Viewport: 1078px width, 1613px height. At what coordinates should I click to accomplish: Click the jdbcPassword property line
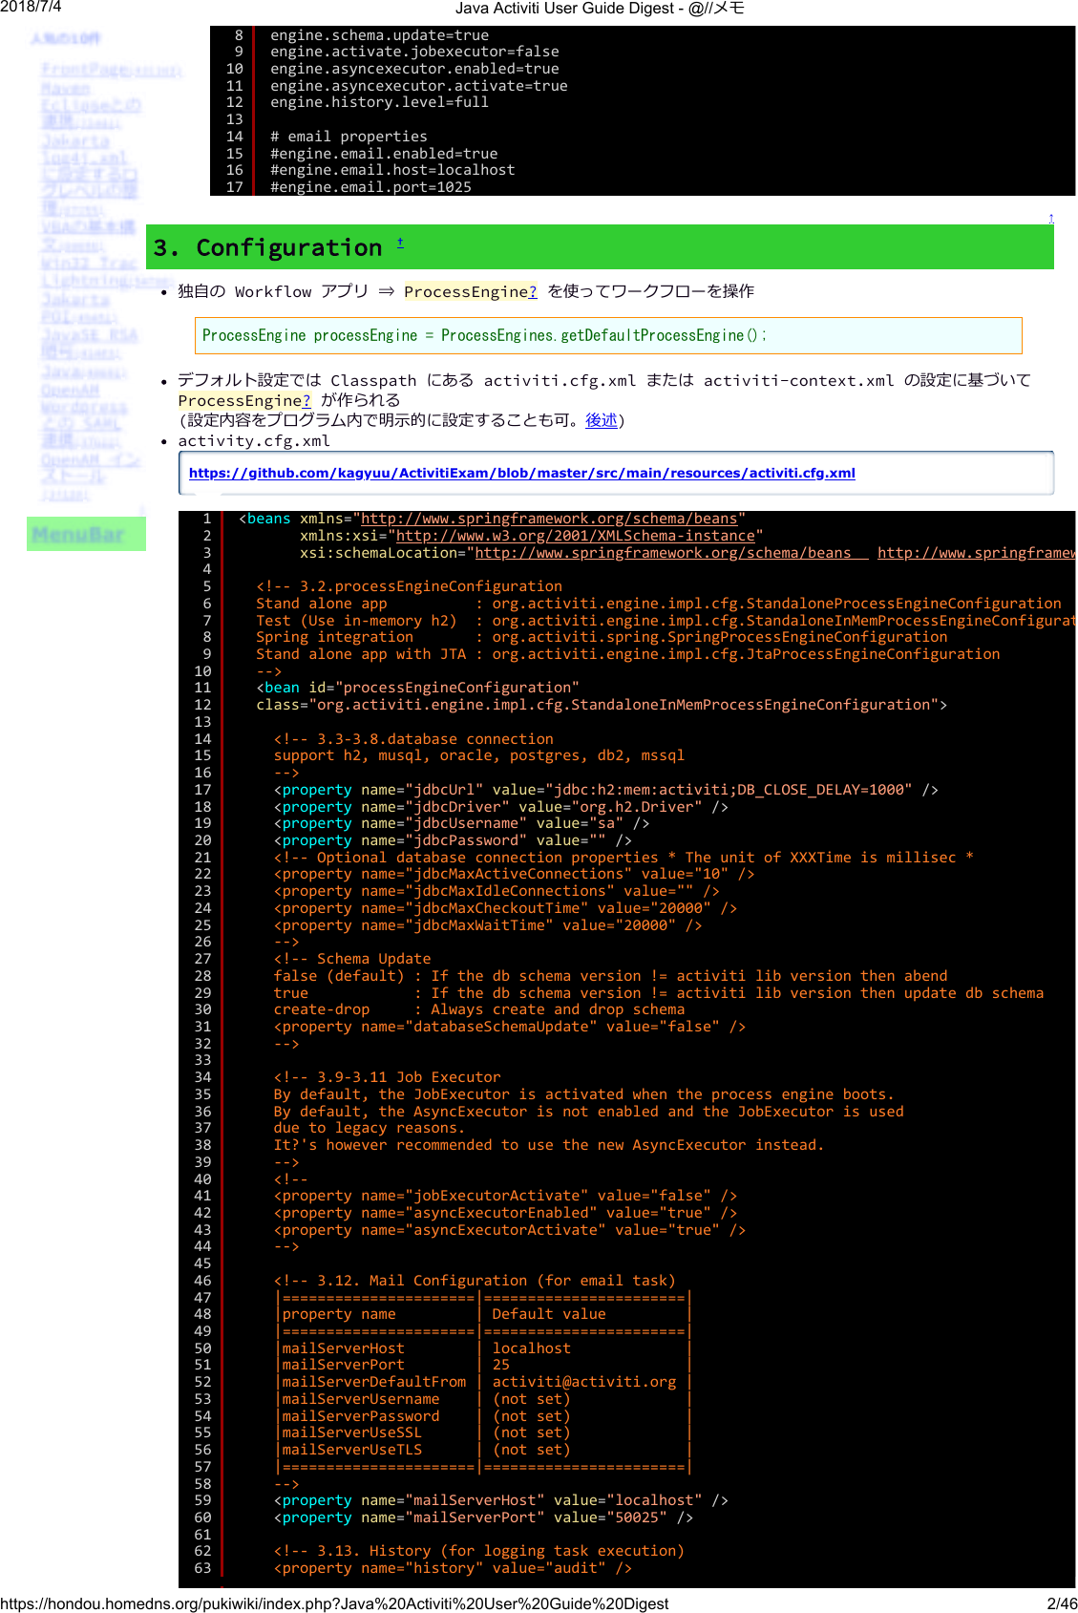[x=453, y=840]
